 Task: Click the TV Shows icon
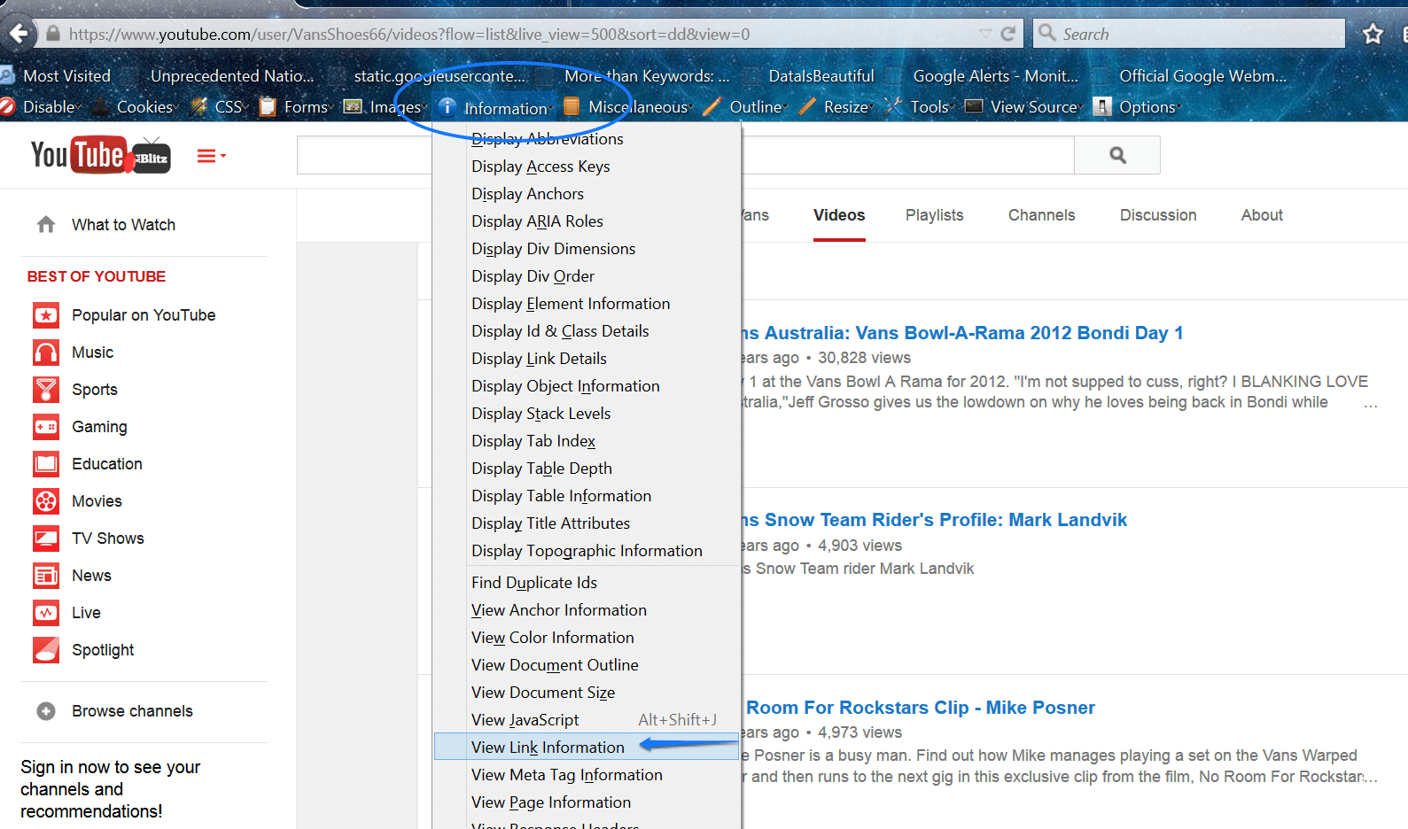(46, 538)
